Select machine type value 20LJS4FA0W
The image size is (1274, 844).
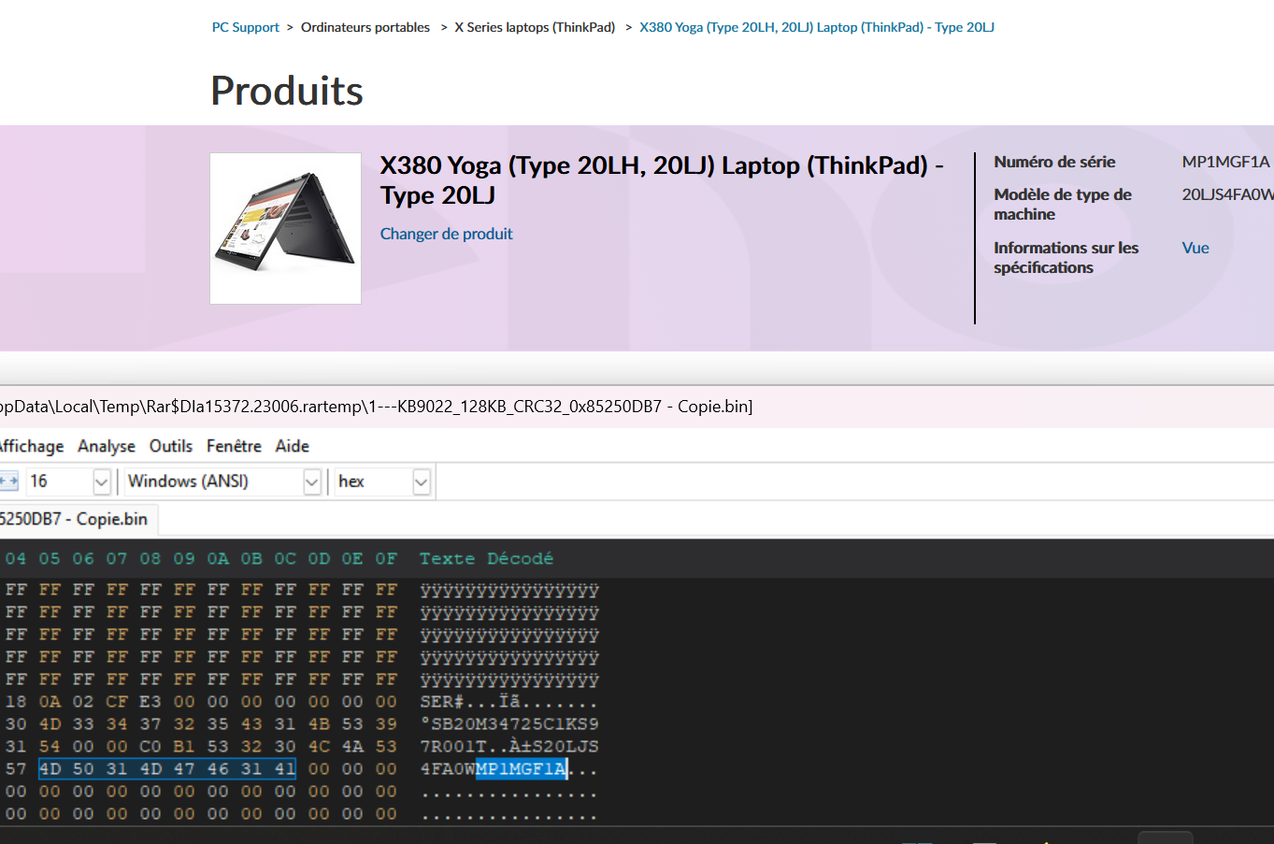tap(1227, 194)
